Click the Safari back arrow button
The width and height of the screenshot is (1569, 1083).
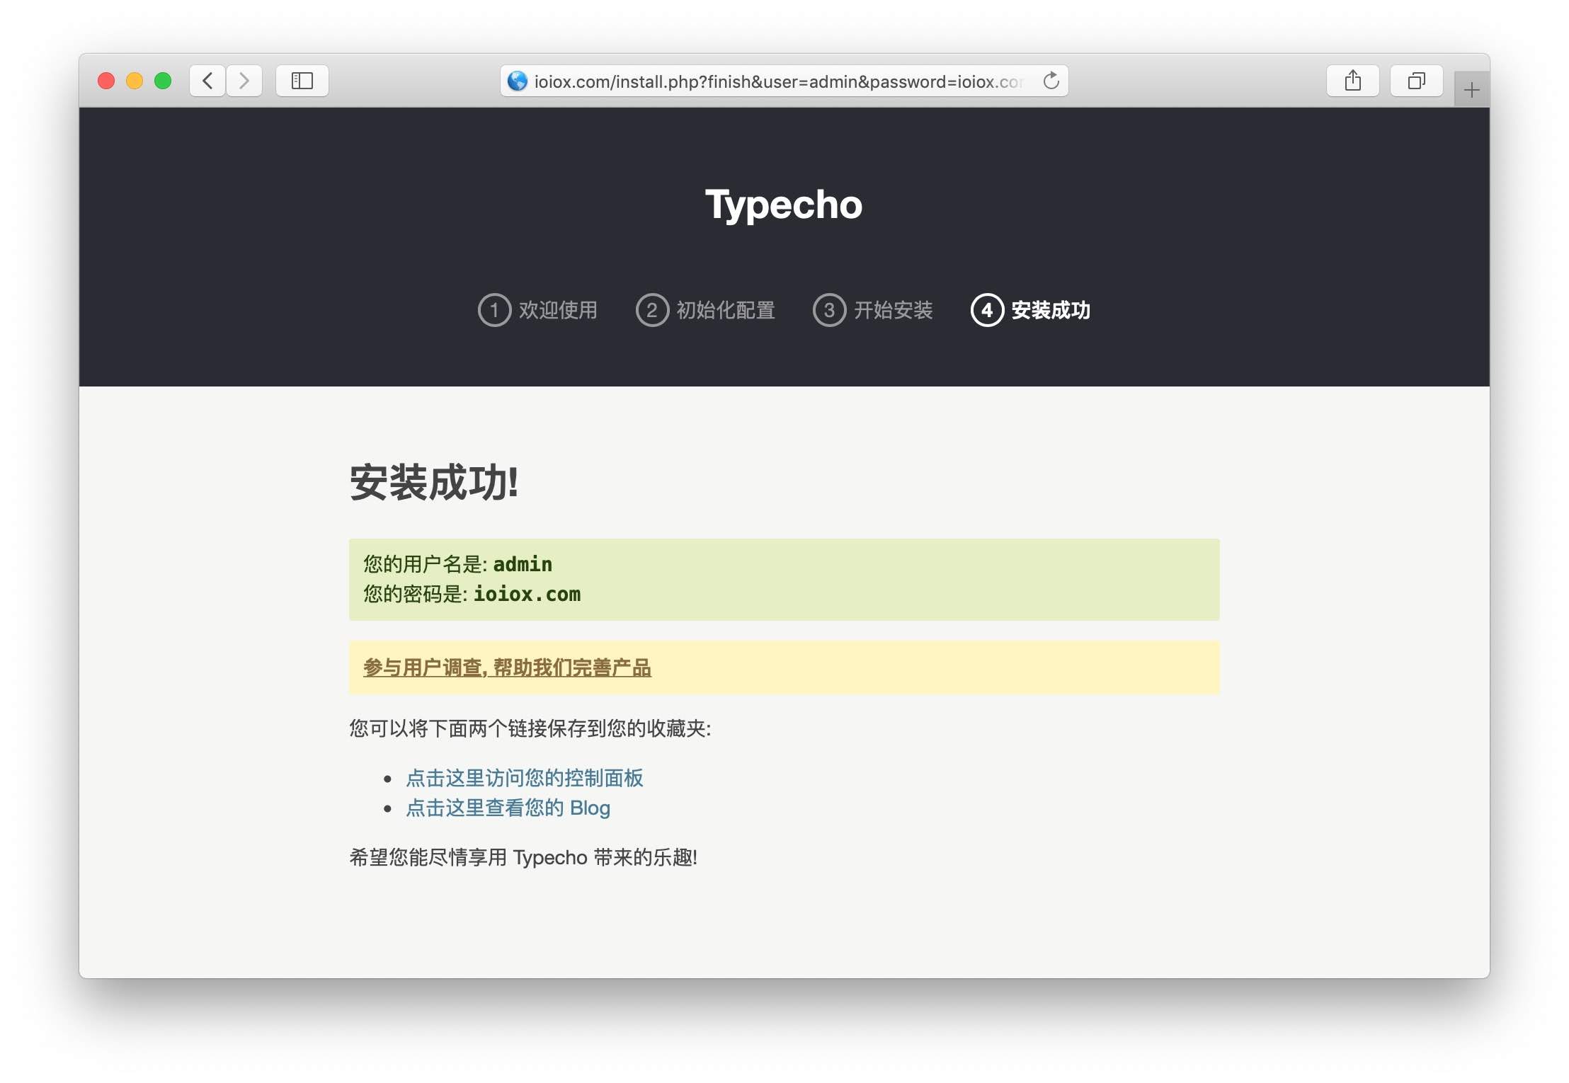point(207,81)
